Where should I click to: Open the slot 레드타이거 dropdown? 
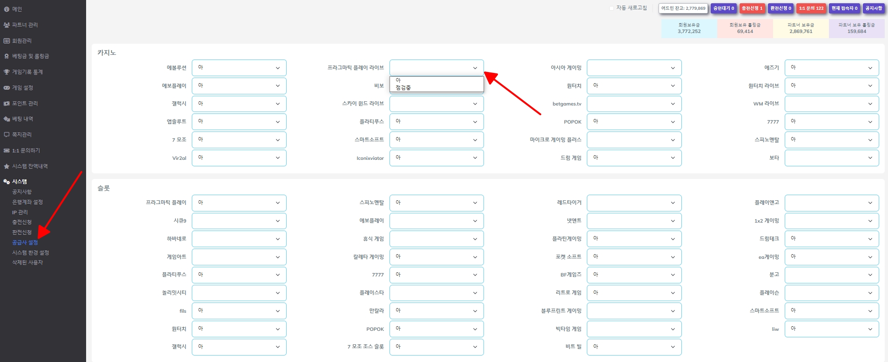[x=634, y=203]
